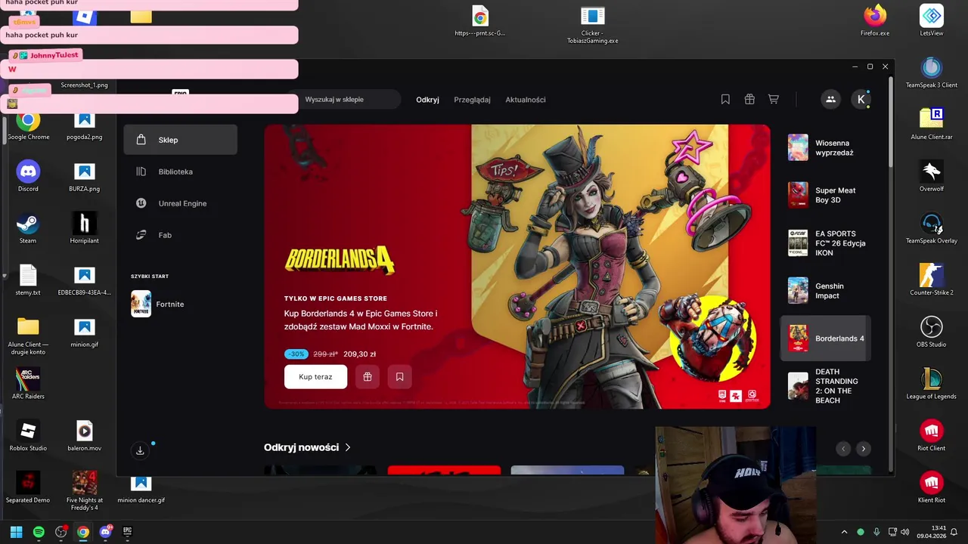
Task: Open Clicker - TobiaszGaming.exe on desktop
Action: tap(593, 26)
